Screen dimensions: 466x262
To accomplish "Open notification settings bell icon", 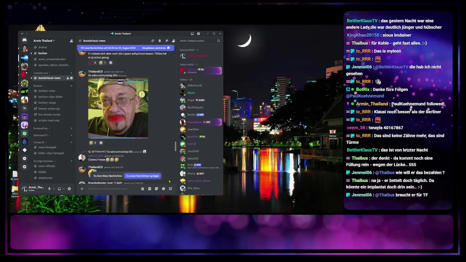I will (159, 41).
